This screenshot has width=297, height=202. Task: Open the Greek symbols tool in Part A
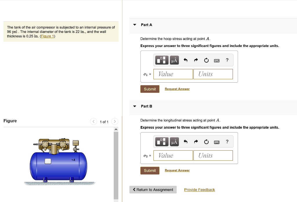point(174,60)
